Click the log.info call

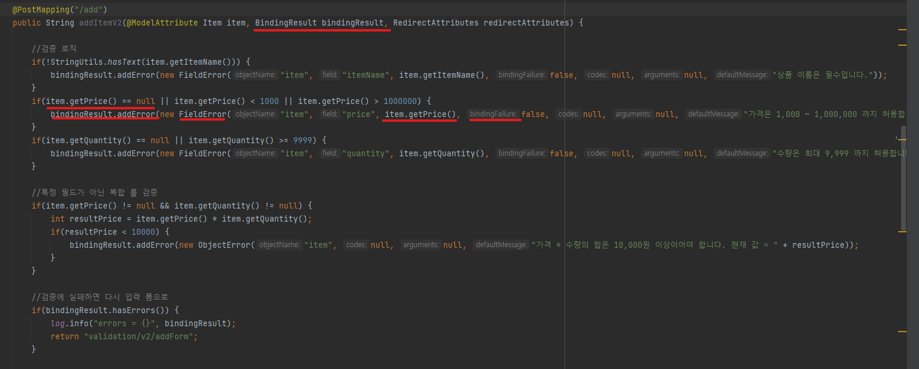pyautogui.click(x=70, y=323)
